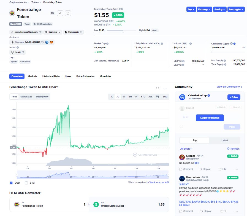
Task: Open fullscreen chart view icon
Action: point(158,88)
